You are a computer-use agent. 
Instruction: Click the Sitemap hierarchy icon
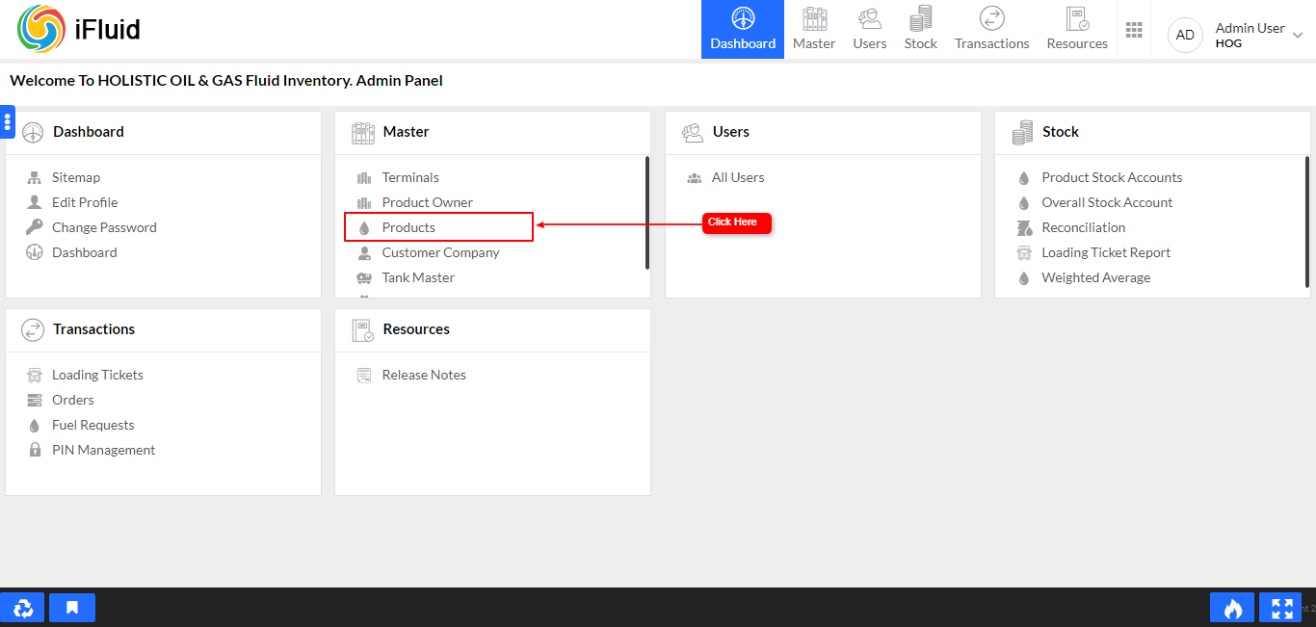pyautogui.click(x=35, y=177)
